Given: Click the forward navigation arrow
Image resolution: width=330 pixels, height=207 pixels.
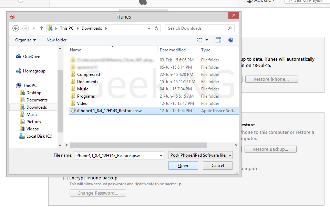Looking at the screenshot, I should pos(26,28).
